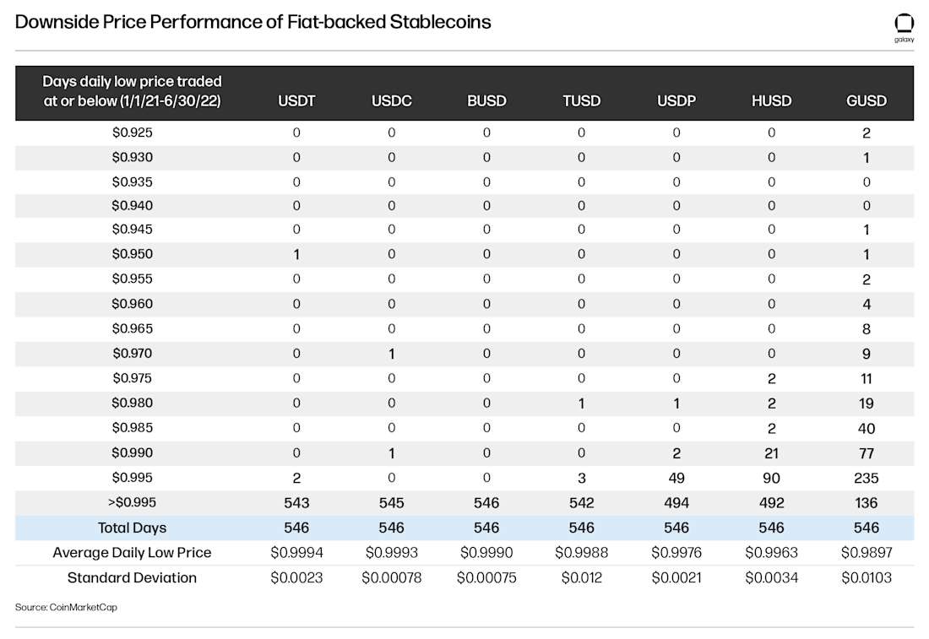Click USDT average price $0.9994
This screenshot has height=639, width=929.
point(296,553)
